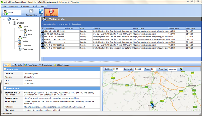Image resolution: width=202 pixels, height=116 pixels.
Task: Open the Configuration tool
Action: click(31, 12)
